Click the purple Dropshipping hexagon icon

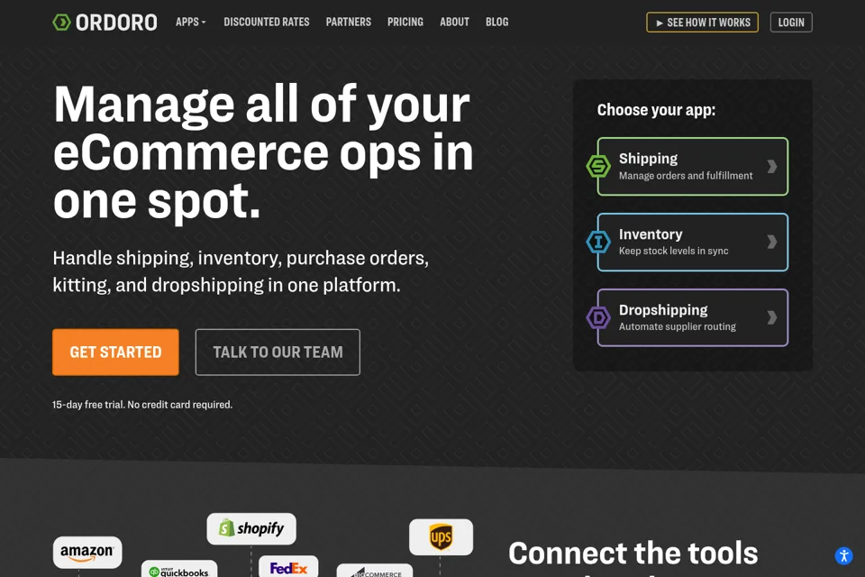coord(598,317)
